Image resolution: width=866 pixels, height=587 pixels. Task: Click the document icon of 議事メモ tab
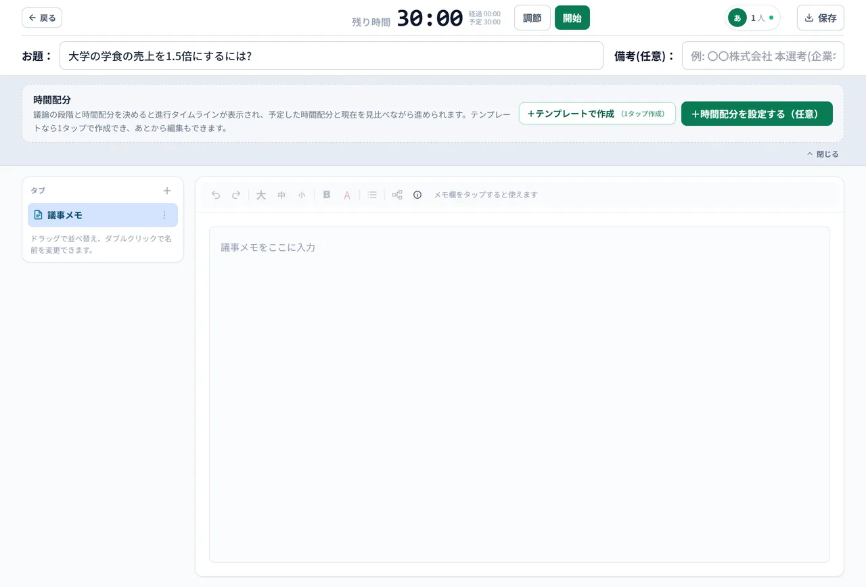(38, 215)
